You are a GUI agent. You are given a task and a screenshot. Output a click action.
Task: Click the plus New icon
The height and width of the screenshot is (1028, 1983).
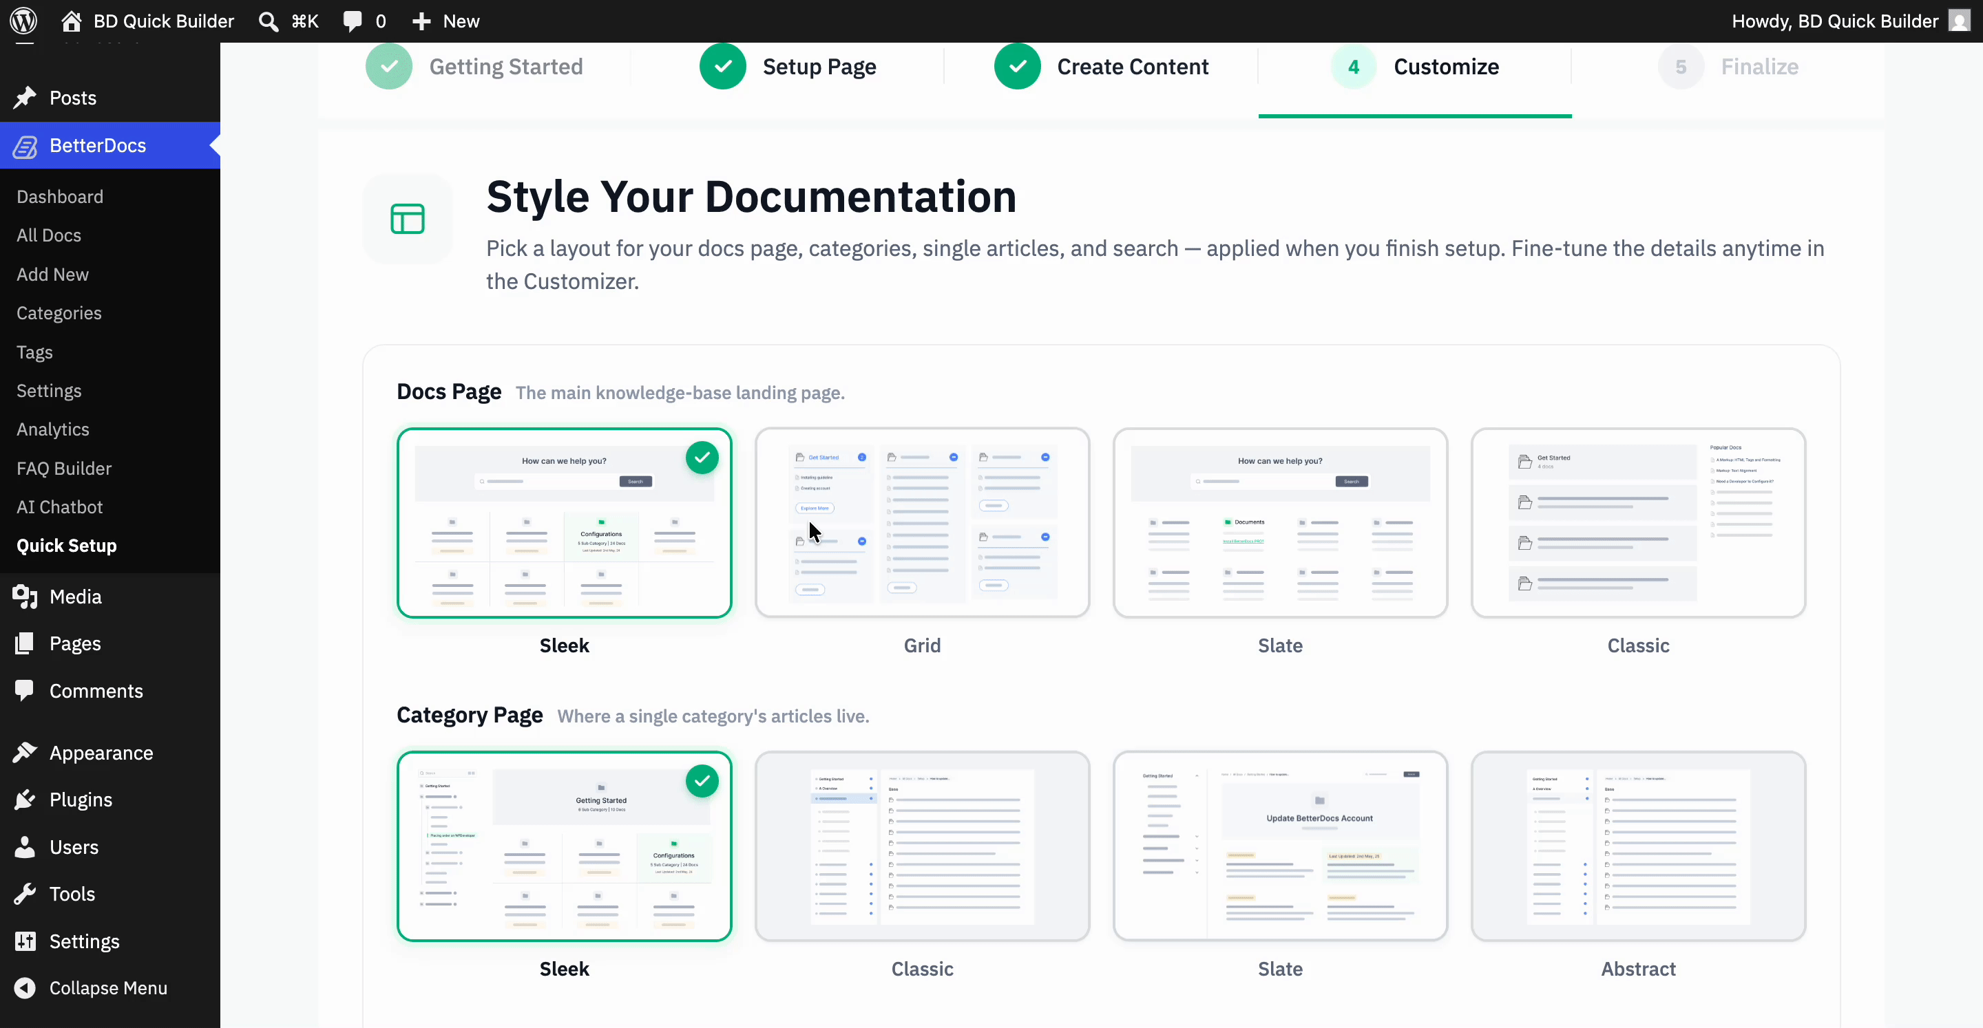[421, 21]
